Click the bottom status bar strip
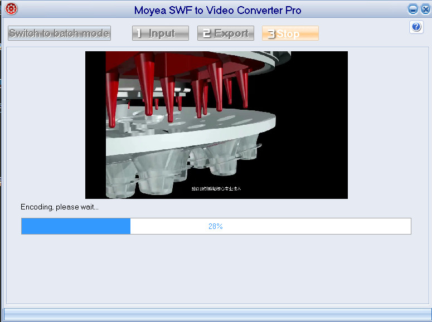432x322 pixels. point(216,315)
